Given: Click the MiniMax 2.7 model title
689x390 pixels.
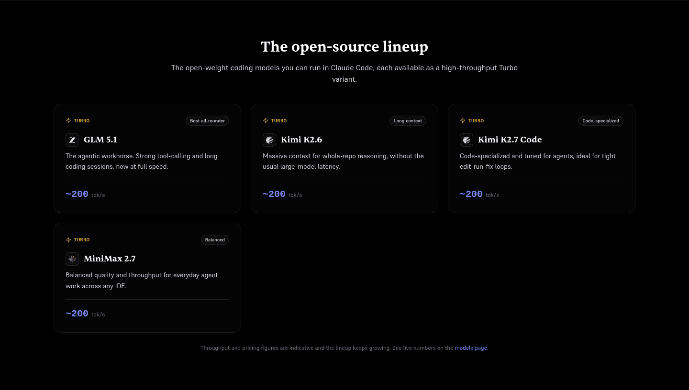Looking at the screenshot, I should click(110, 259).
